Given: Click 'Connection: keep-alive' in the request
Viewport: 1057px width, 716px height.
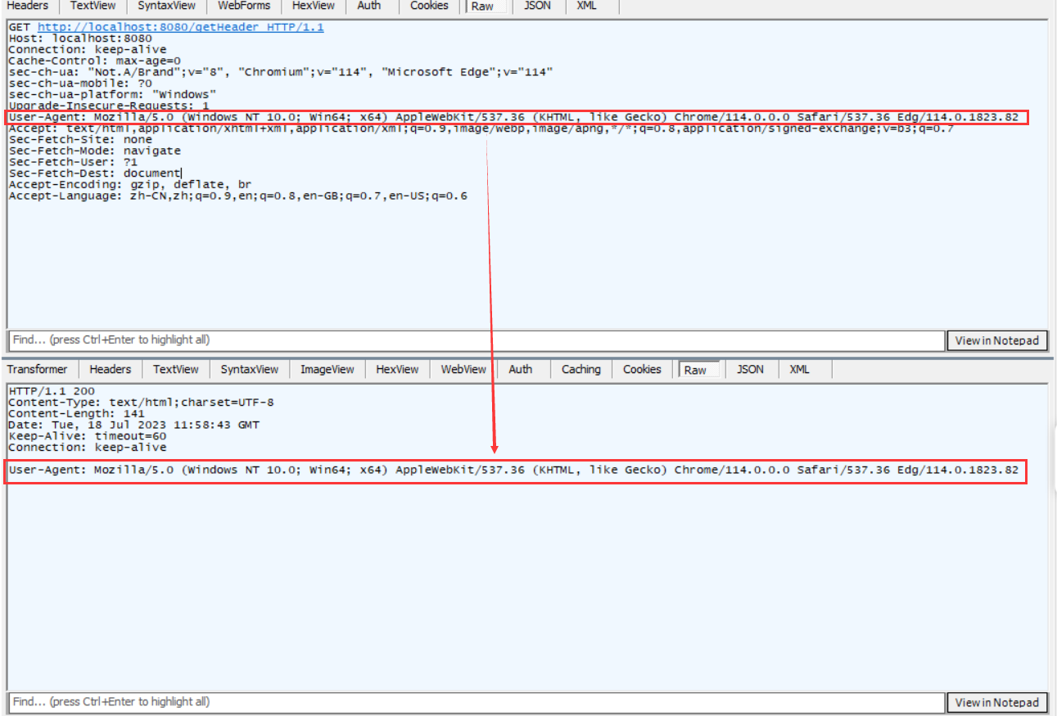Looking at the screenshot, I should [x=88, y=50].
